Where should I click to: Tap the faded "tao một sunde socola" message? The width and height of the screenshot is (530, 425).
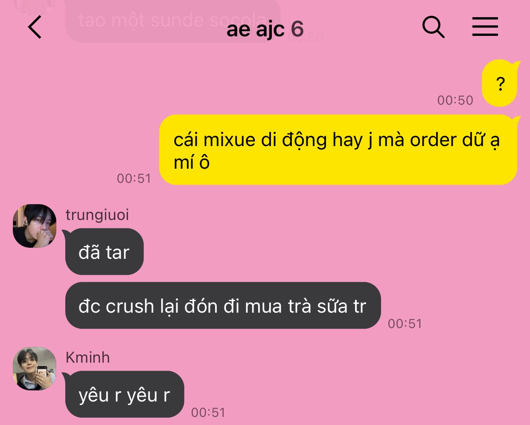point(173,21)
